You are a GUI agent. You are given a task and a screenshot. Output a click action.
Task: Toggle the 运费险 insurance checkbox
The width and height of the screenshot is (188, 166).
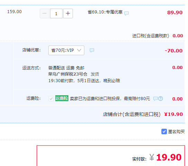51,99
